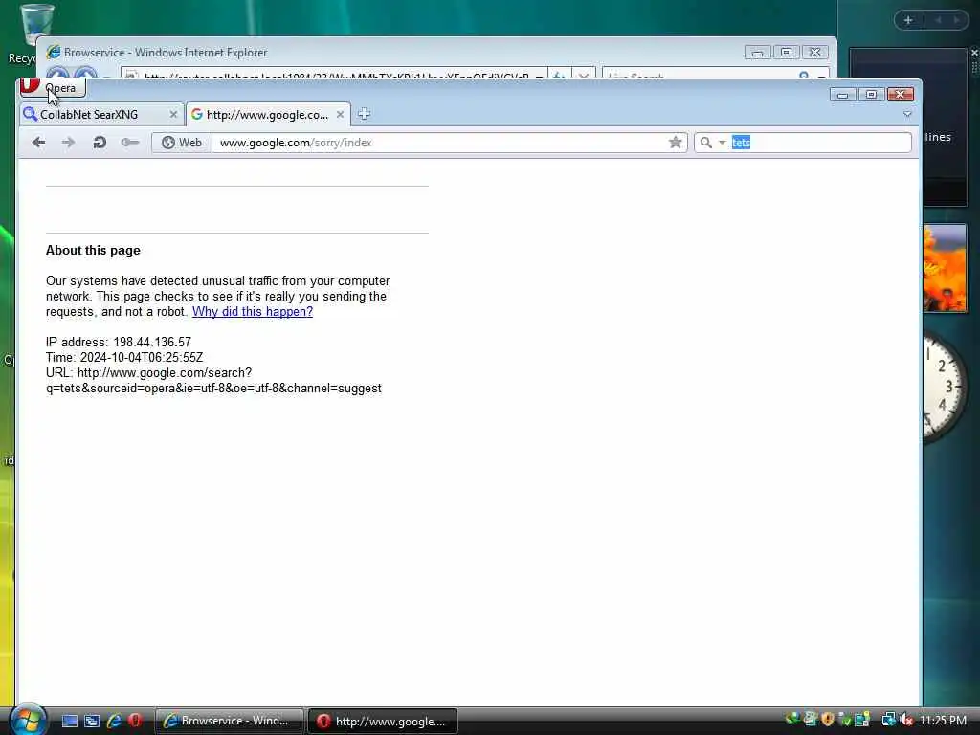Expand the tab list arrow at right of the tab bar
The image size is (980, 735).
(x=907, y=115)
